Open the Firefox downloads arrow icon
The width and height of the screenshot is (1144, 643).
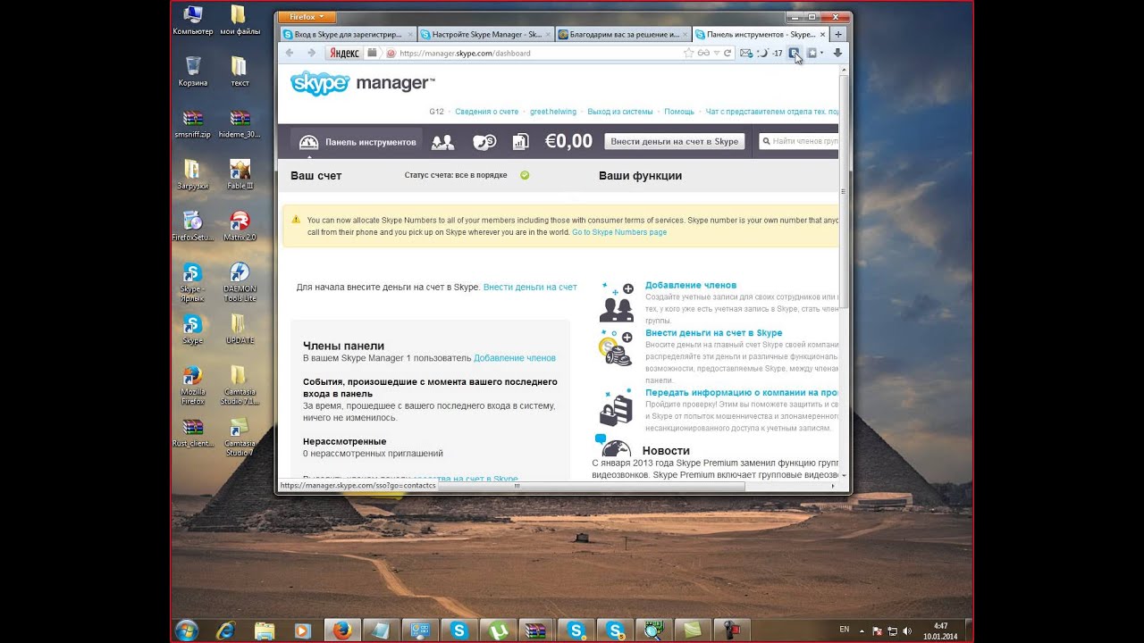(x=837, y=53)
